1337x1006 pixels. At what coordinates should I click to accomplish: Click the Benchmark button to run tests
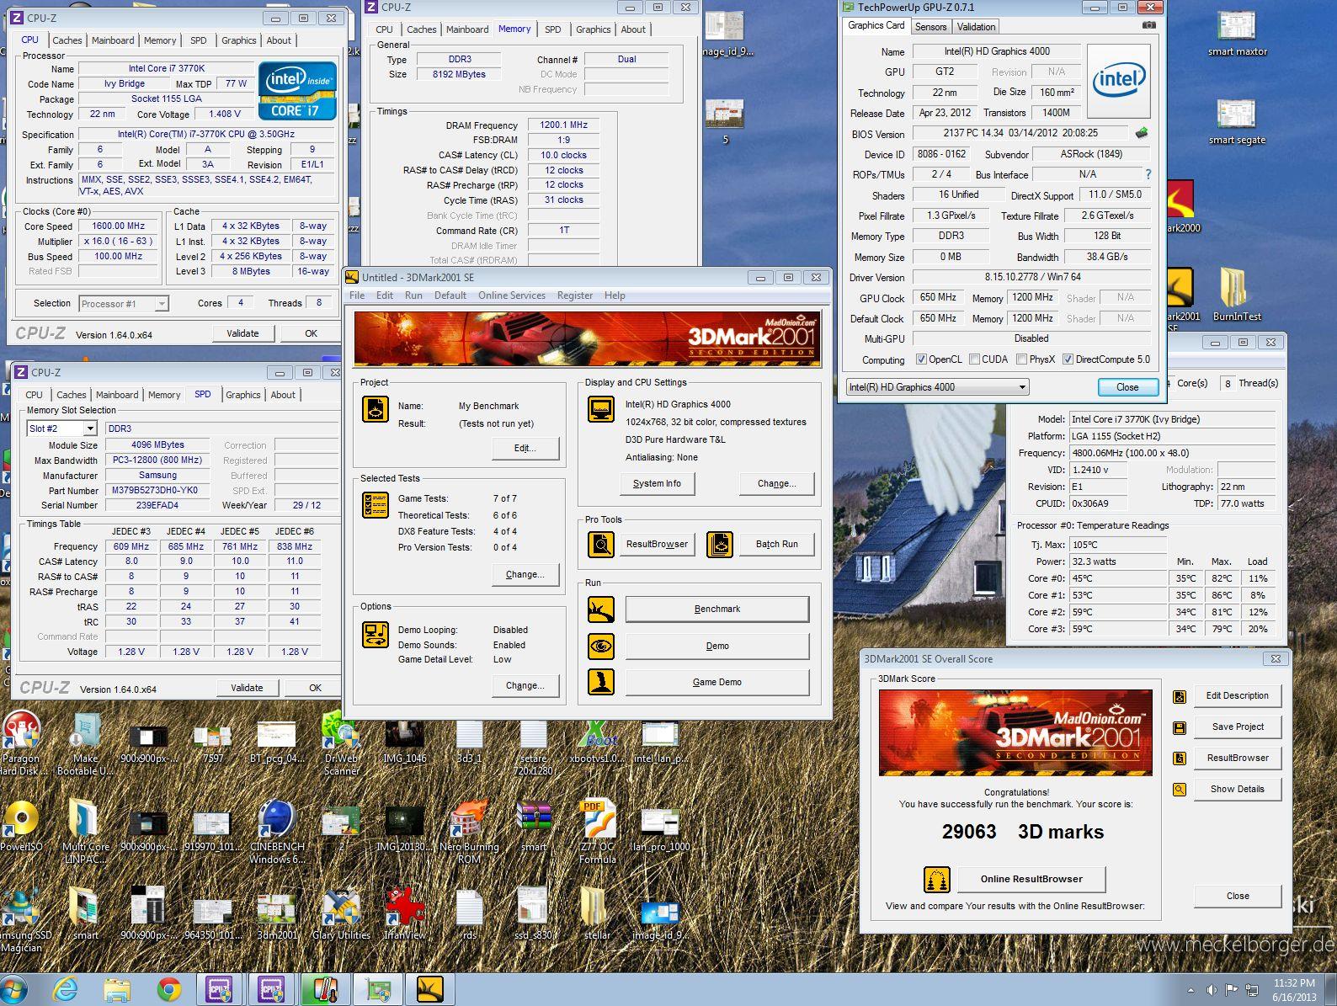[x=717, y=609]
